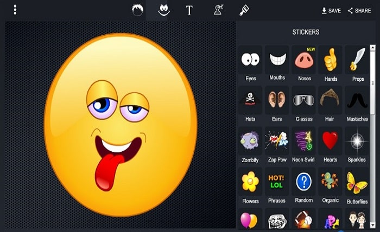Open the sports balls sticker category

(304, 218)
